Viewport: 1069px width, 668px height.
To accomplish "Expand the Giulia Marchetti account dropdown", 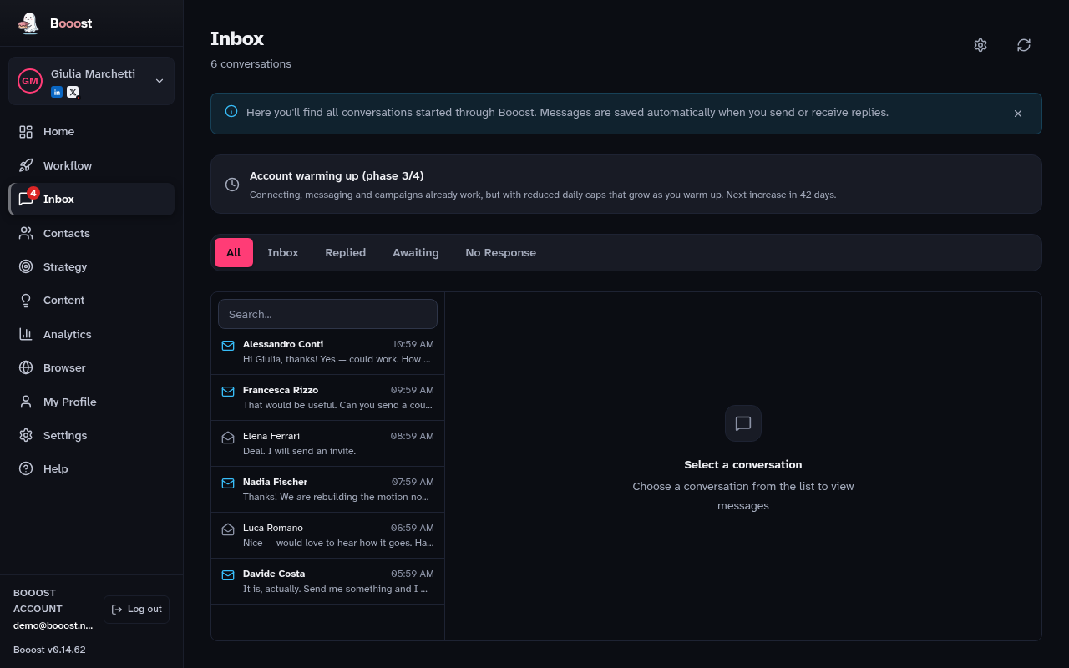I will pyautogui.click(x=160, y=81).
